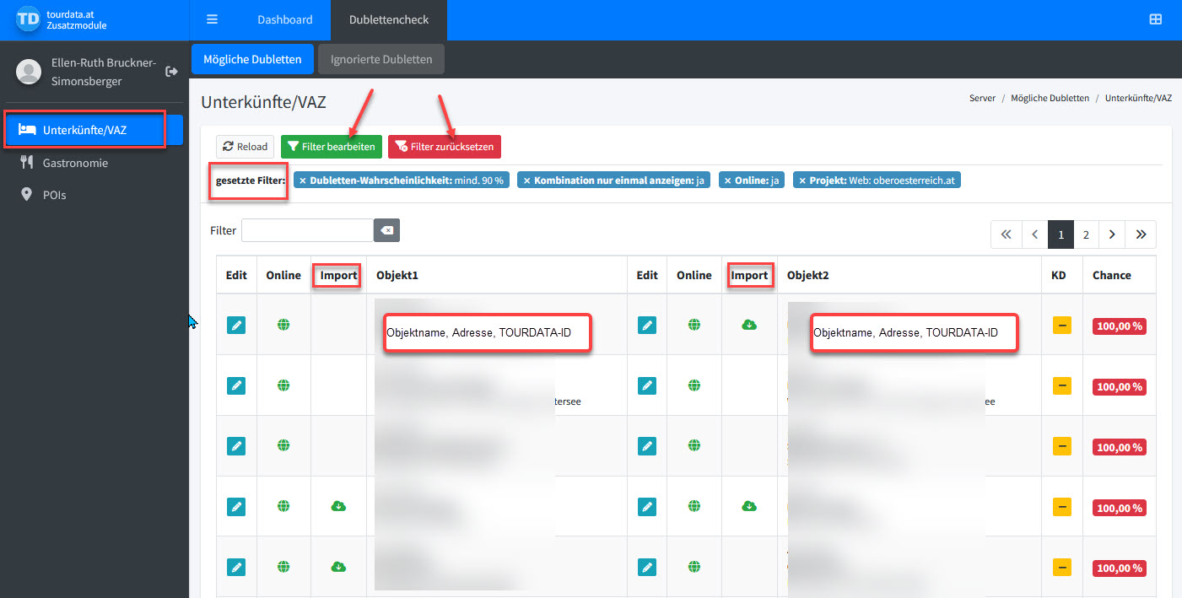Click Objekt2 import cloud icon in first row
Screen dimensions: 1182x598
point(749,324)
